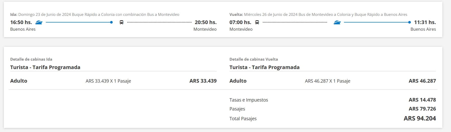Click the Turista - Tarifa Programada heading under Vuelta

point(265,67)
